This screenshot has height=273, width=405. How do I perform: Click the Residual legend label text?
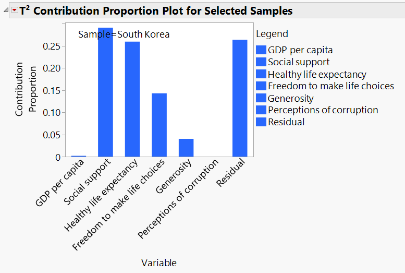click(286, 122)
